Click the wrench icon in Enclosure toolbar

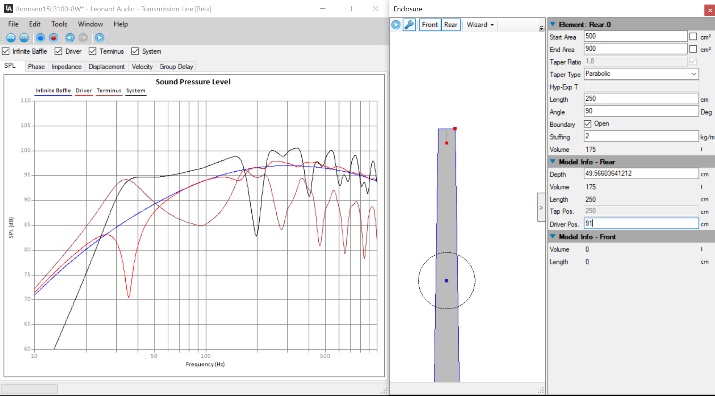pos(409,25)
